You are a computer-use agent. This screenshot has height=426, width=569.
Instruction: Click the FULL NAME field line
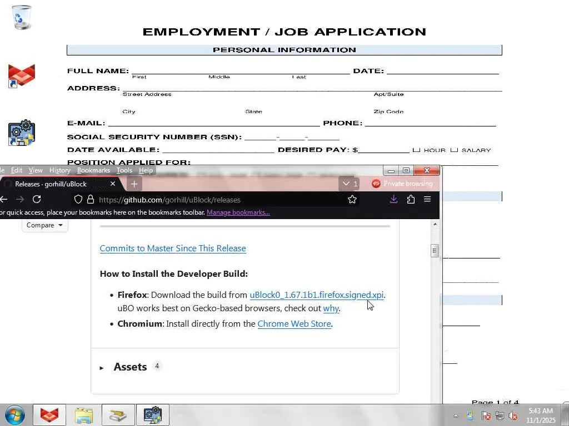pos(241,72)
